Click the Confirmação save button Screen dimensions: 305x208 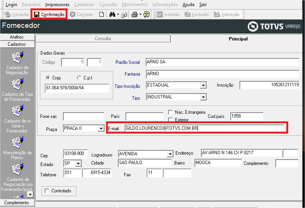click(49, 15)
